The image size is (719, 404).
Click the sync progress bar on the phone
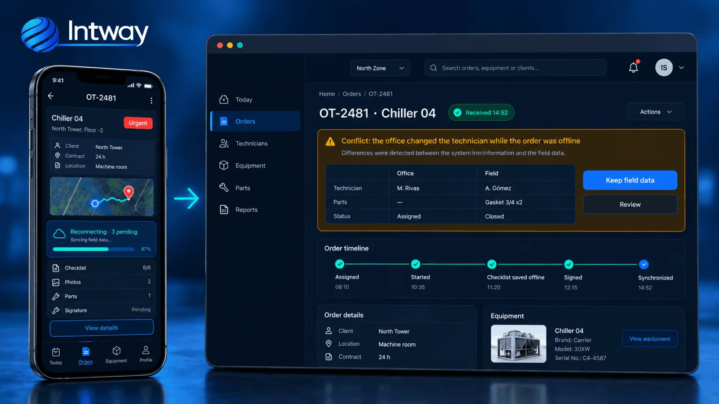point(93,249)
